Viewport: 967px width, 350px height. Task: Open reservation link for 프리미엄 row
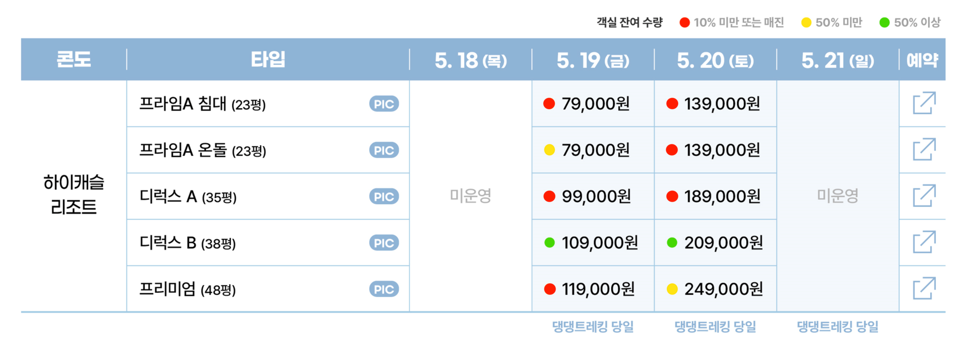click(924, 288)
